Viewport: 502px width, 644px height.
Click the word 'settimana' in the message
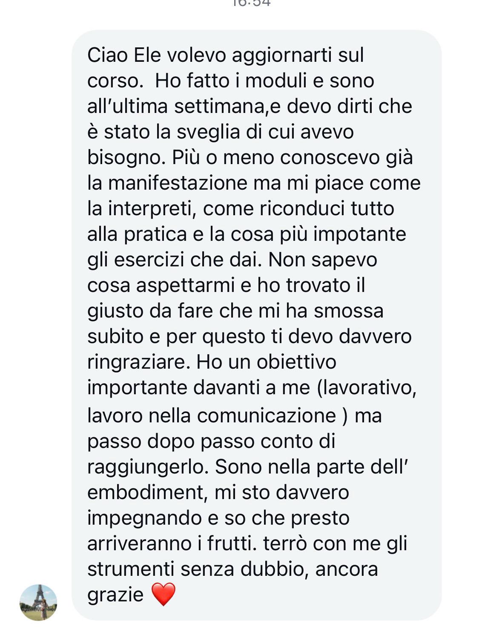click(219, 107)
